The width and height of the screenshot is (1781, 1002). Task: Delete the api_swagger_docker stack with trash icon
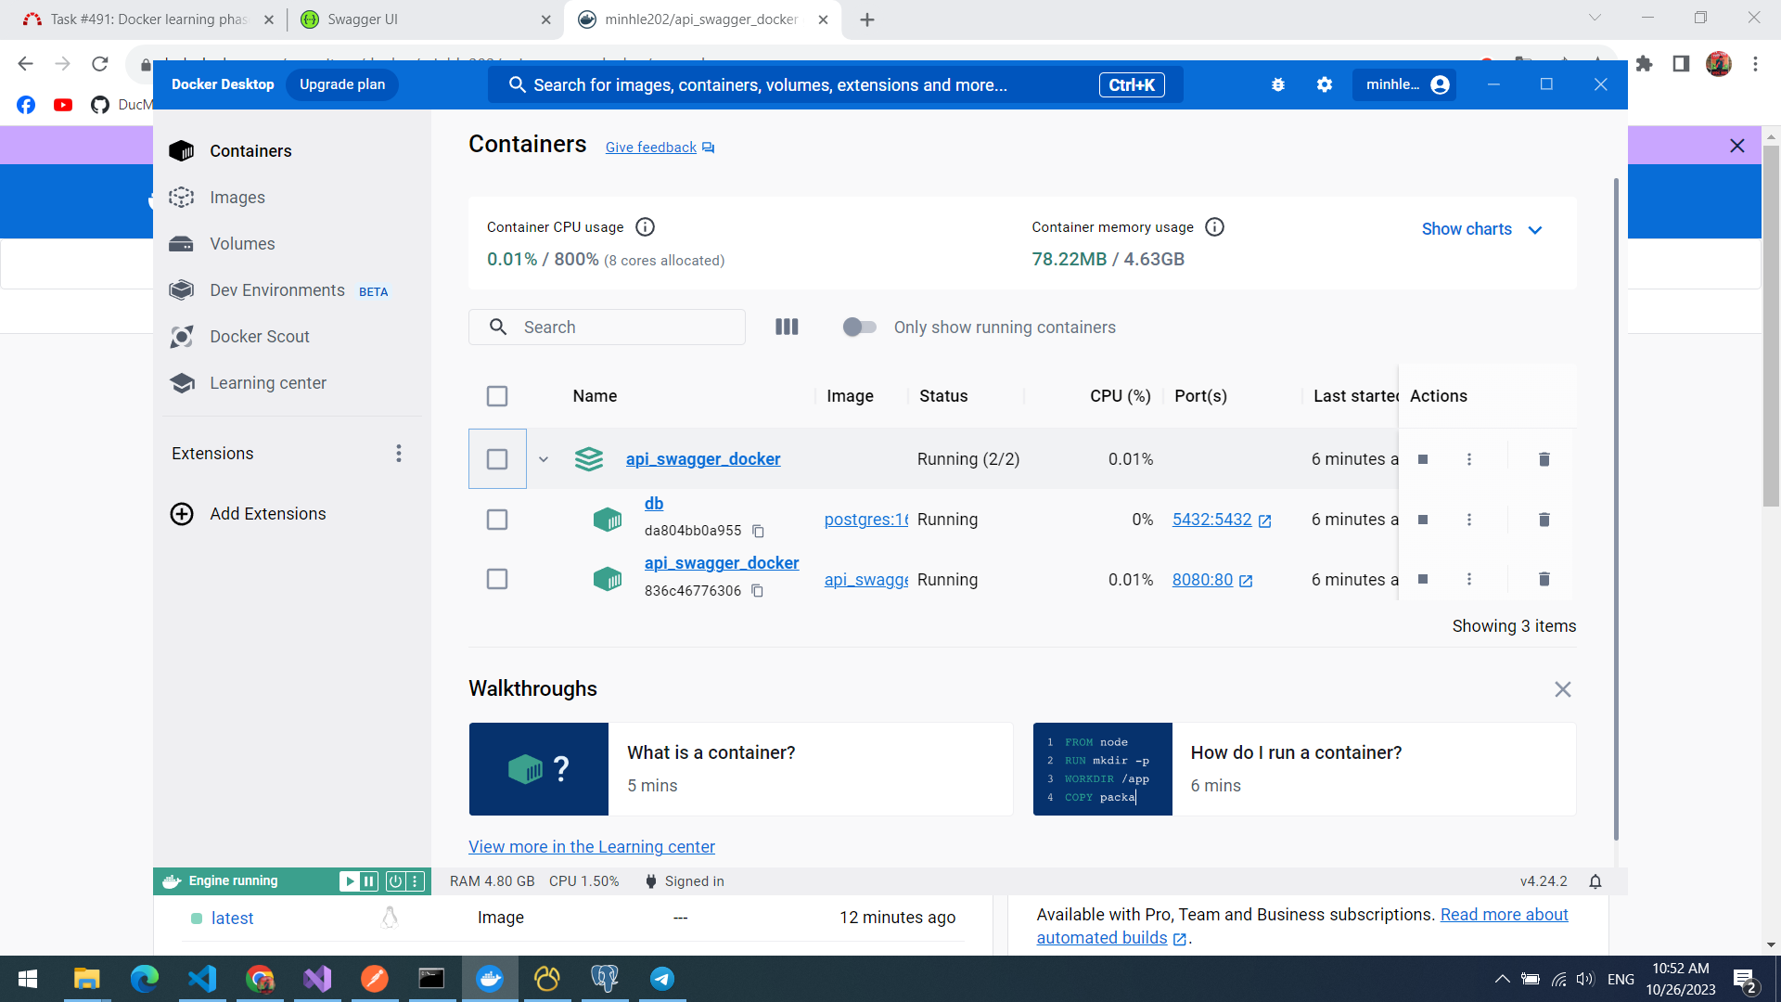pyautogui.click(x=1544, y=459)
